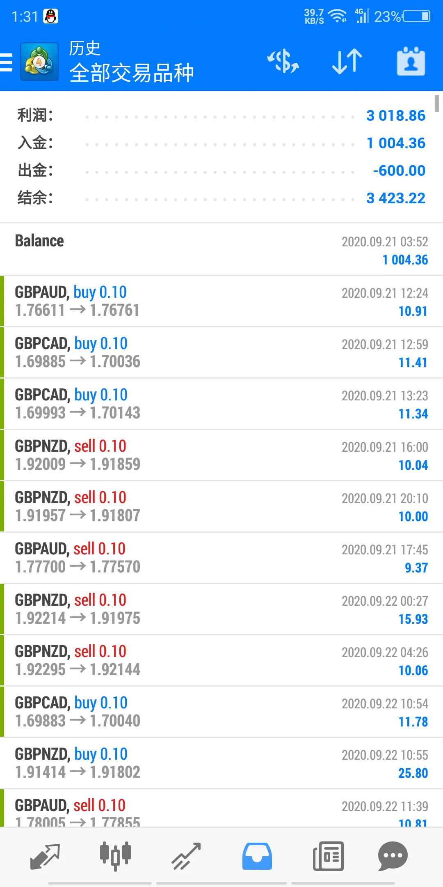Open GBPAUD buy trade at 12:24

tap(221, 301)
